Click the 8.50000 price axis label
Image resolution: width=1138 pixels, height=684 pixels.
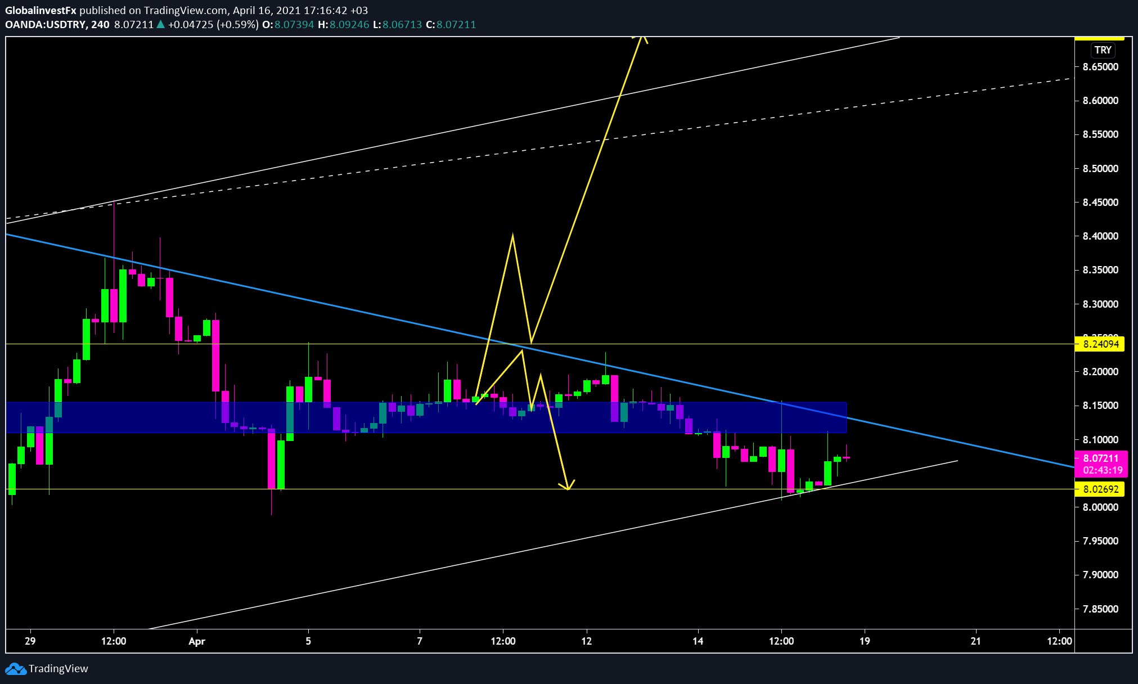[1100, 169]
